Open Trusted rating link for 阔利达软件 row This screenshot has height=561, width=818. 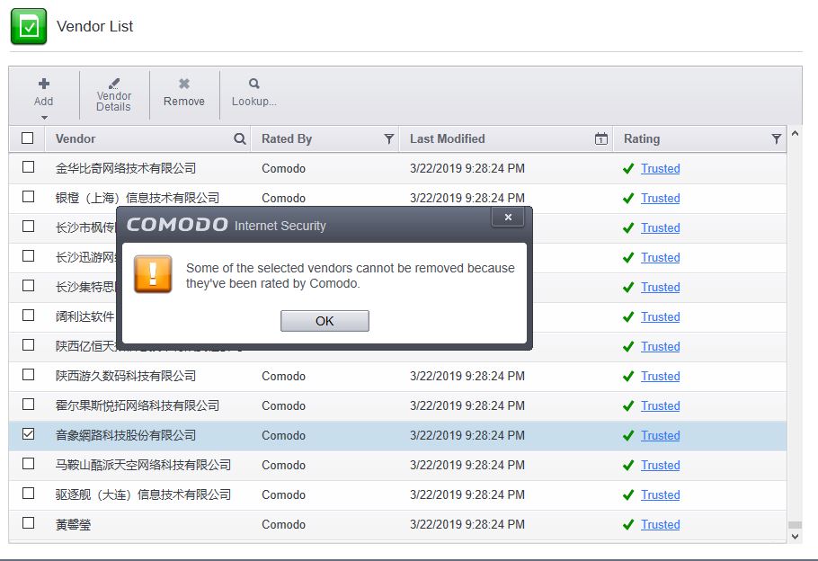(x=660, y=316)
